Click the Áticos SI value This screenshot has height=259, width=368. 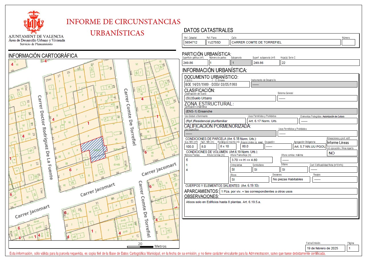coord(250,179)
